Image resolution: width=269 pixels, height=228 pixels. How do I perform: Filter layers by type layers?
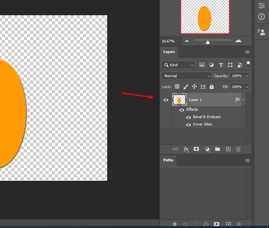(221, 65)
